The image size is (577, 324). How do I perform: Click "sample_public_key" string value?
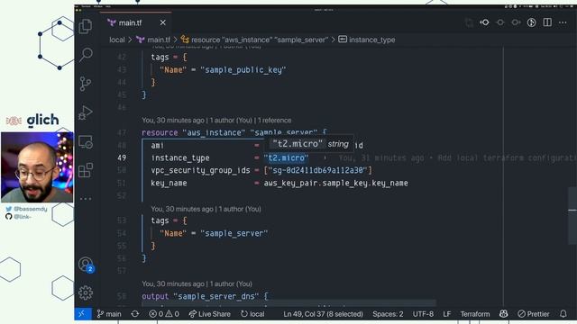[243, 70]
